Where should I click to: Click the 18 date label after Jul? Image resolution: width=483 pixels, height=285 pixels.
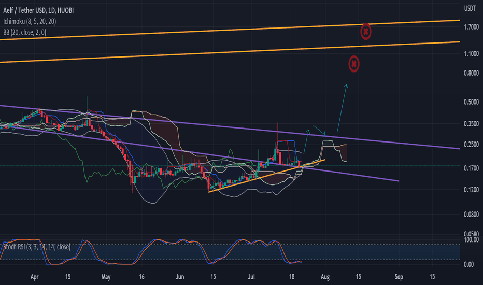pos(292,277)
